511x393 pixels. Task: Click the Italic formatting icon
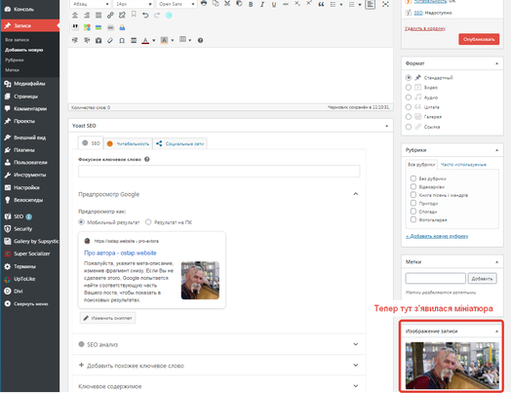[x=262, y=4]
